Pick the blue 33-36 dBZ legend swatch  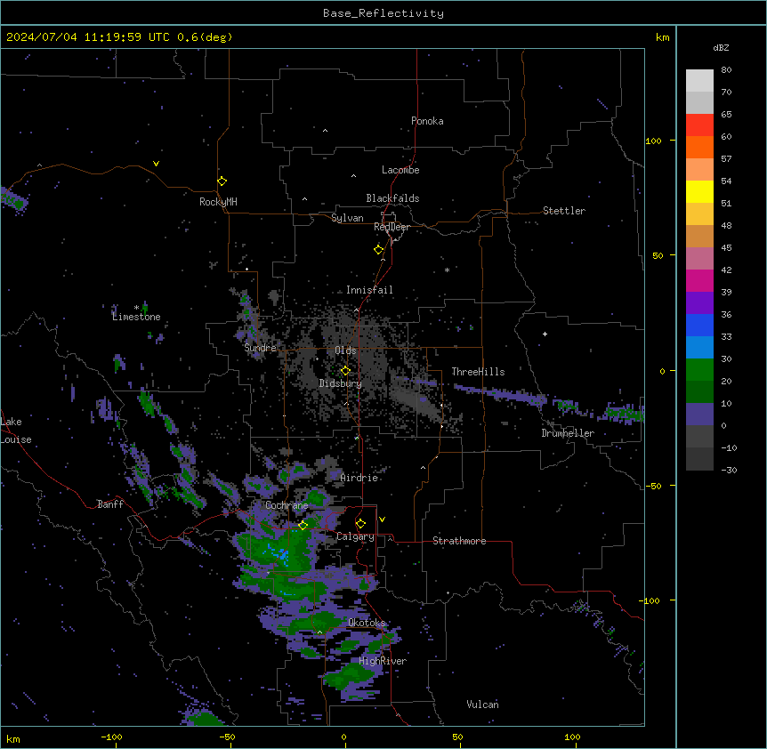[699, 325]
